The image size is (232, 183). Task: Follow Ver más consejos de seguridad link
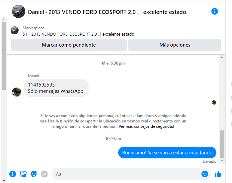(146, 126)
